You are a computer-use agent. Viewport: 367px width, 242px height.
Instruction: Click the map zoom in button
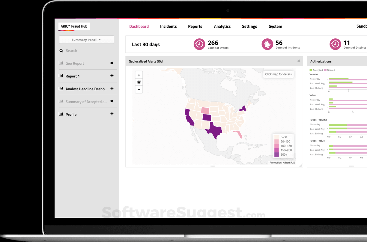pyautogui.click(x=139, y=75)
